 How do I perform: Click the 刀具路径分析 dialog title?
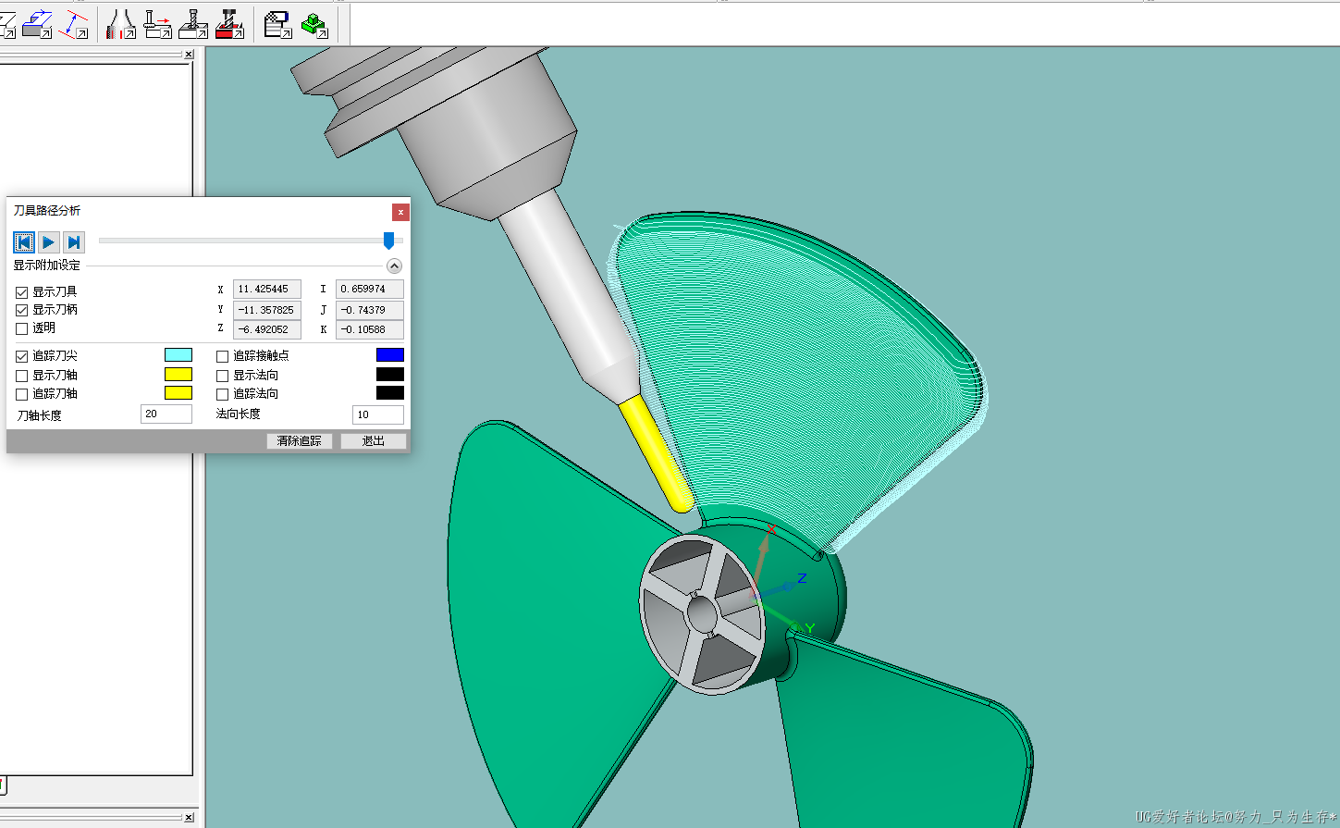pyautogui.click(x=47, y=211)
